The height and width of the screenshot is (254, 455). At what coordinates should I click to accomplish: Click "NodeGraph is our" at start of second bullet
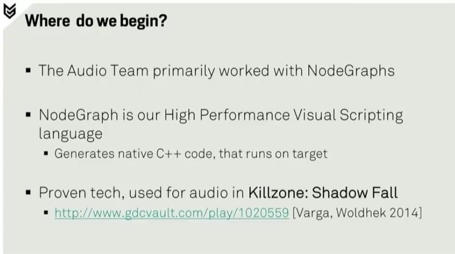coord(99,116)
